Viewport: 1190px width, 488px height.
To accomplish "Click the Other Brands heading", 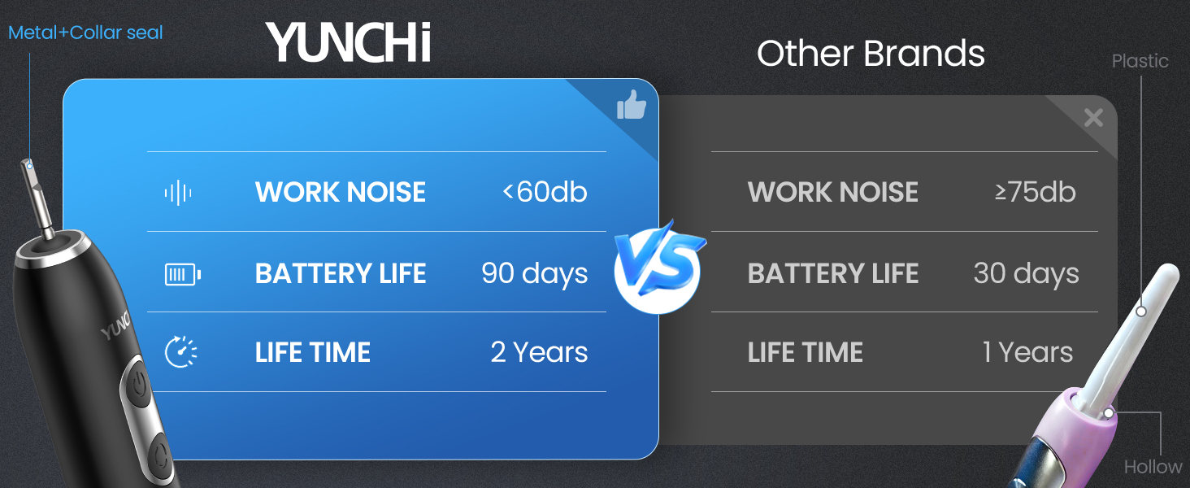I will (x=871, y=54).
